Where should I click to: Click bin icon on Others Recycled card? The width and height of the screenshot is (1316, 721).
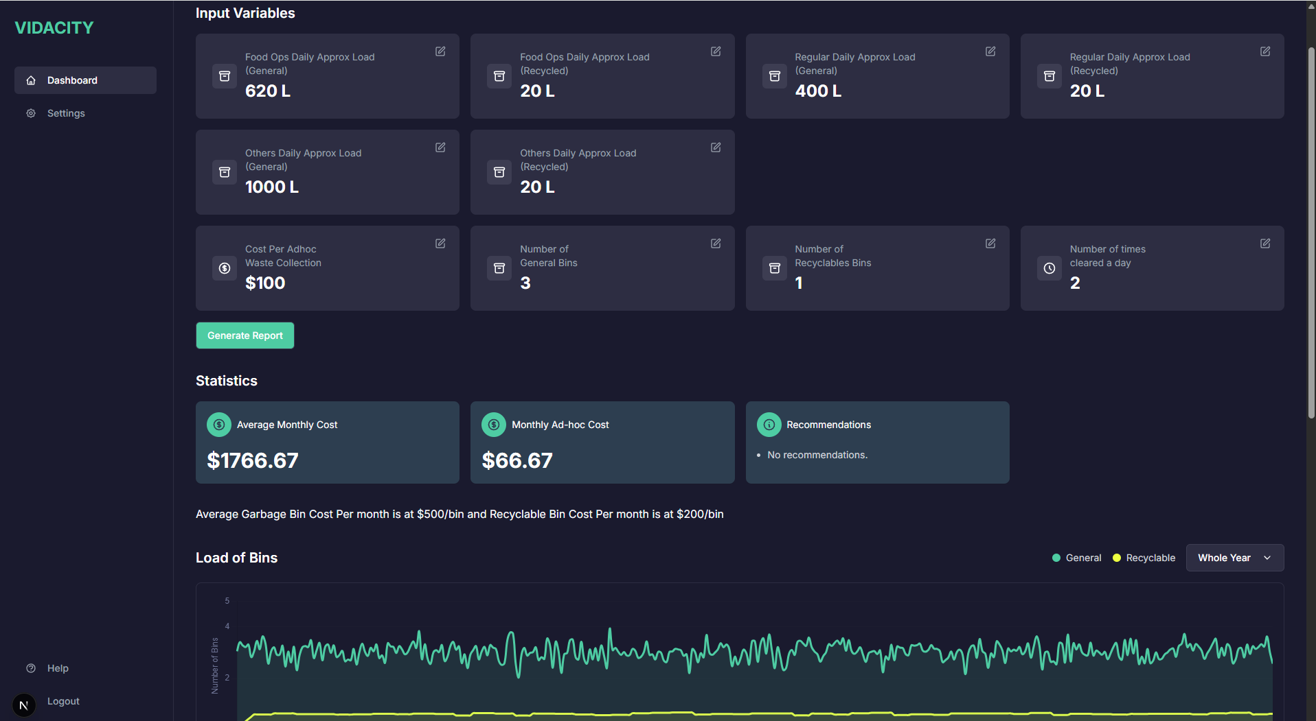pos(499,172)
